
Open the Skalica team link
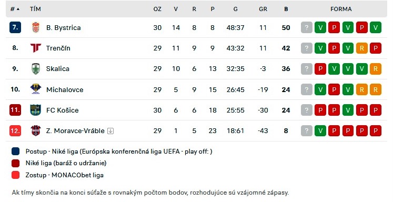[58, 69]
